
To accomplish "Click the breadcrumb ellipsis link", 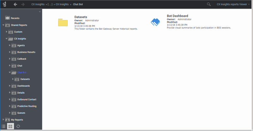I will pyautogui.click(x=50, y=4).
